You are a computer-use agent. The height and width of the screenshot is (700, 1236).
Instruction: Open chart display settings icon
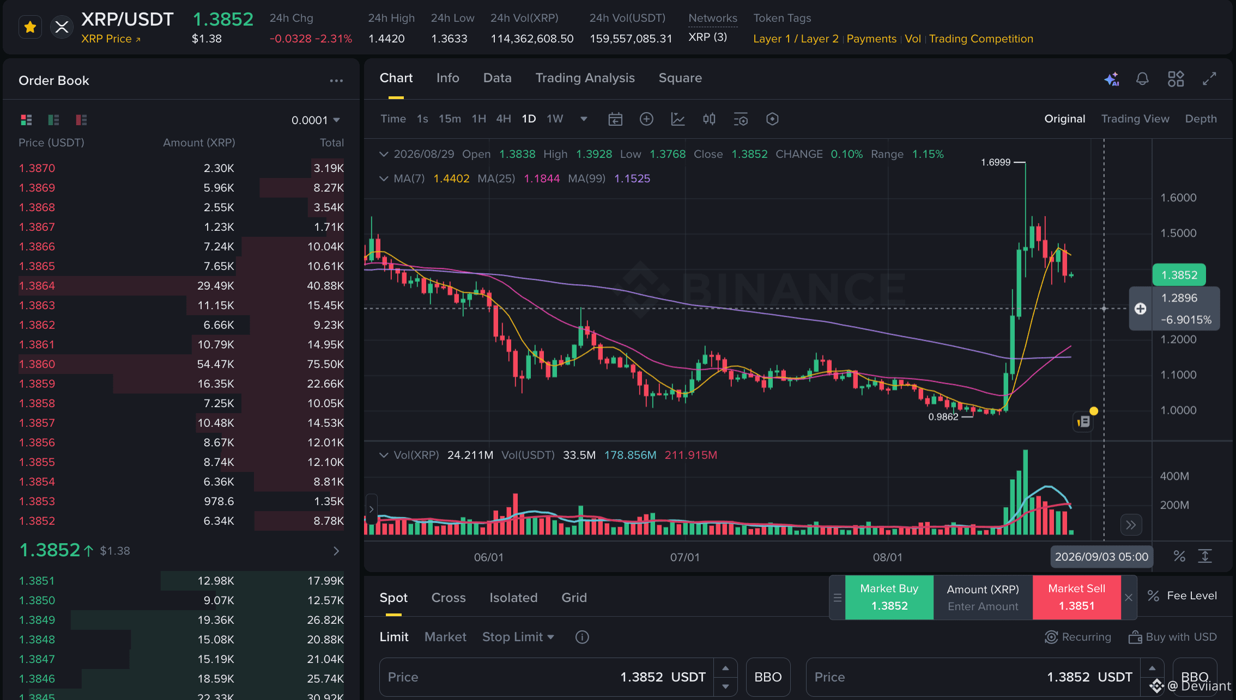[x=741, y=119]
